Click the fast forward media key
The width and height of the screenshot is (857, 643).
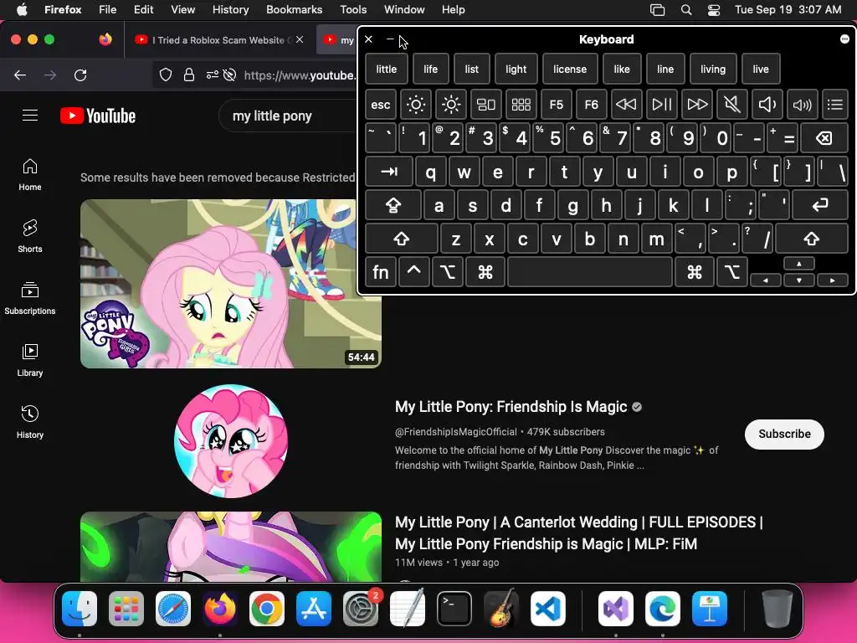coord(697,105)
